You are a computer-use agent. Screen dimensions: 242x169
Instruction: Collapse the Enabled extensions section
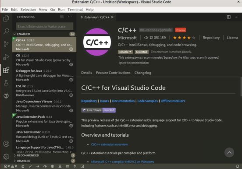click(44, 34)
